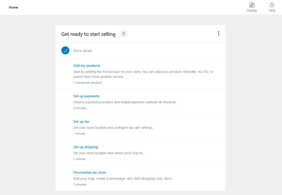
Task: Open the Set up shipping task
Action: coord(86,147)
